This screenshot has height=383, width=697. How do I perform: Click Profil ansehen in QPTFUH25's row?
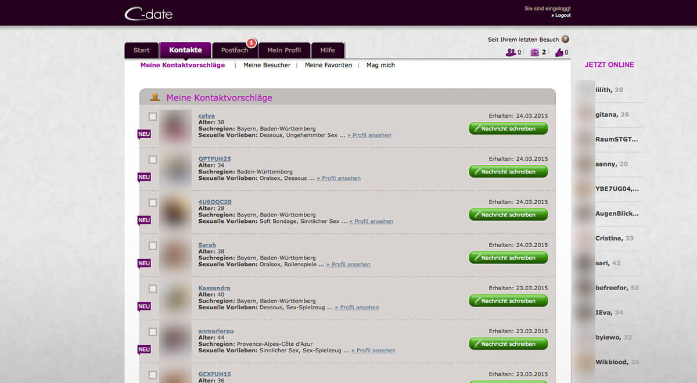point(339,178)
